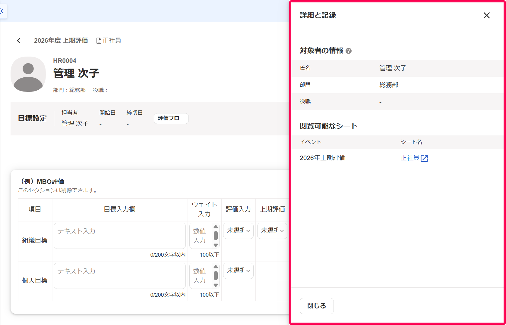The image size is (506, 325).
Task: Click the sidebar collapse chevron at top left
Action: (2, 11)
